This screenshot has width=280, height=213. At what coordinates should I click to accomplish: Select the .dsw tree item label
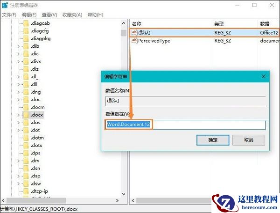(36, 184)
